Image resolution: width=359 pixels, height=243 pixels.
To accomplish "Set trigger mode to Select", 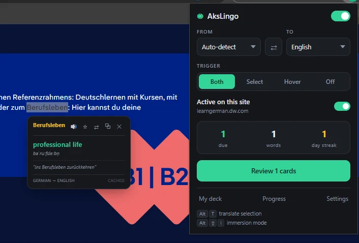I will (x=255, y=82).
